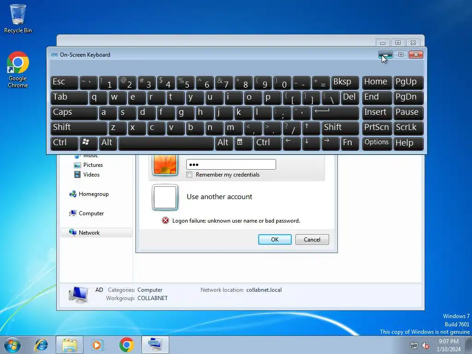Image resolution: width=472 pixels, height=354 pixels.
Task: Click the Home key
Action: [x=377, y=83]
